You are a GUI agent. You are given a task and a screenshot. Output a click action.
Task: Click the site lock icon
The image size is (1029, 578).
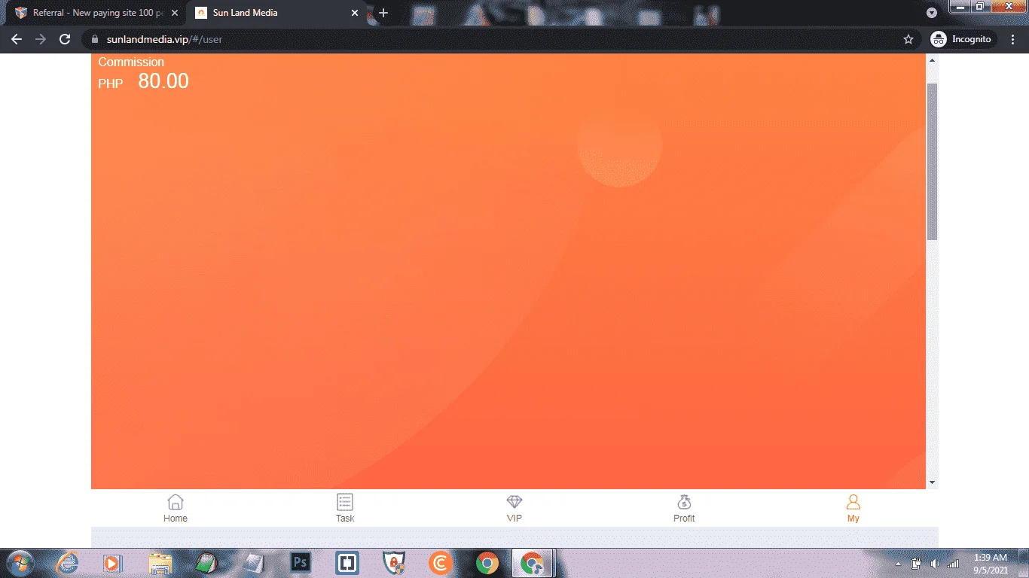pyautogui.click(x=95, y=39)
